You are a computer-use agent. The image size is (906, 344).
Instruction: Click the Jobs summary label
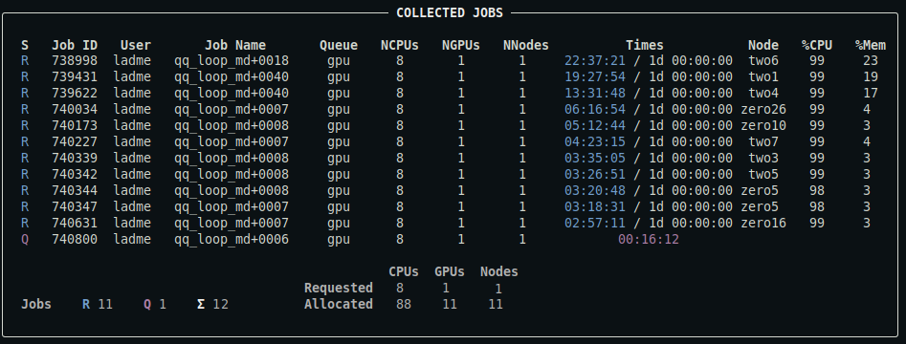pyautogui.click(x=35, y=304)
